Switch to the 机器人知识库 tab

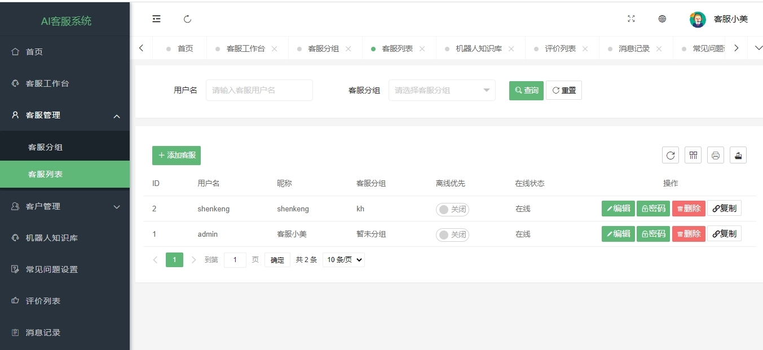tap(478, 49)
